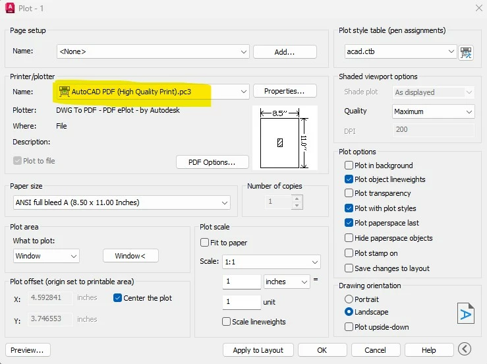Image resolution: width=487 pixels, height=364 pixels.
Task: Enable Plot in background checkbox
Action: (349, 165)
